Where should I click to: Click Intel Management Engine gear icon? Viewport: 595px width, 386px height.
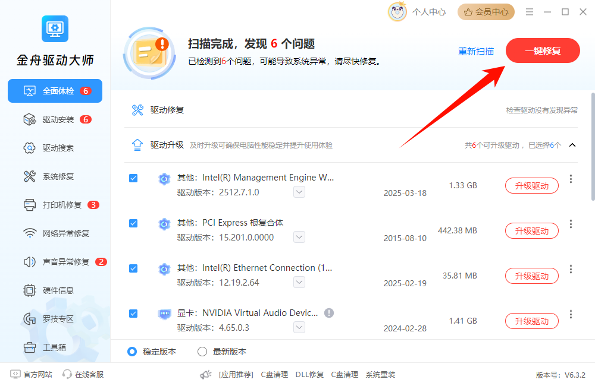pos(164,178)
